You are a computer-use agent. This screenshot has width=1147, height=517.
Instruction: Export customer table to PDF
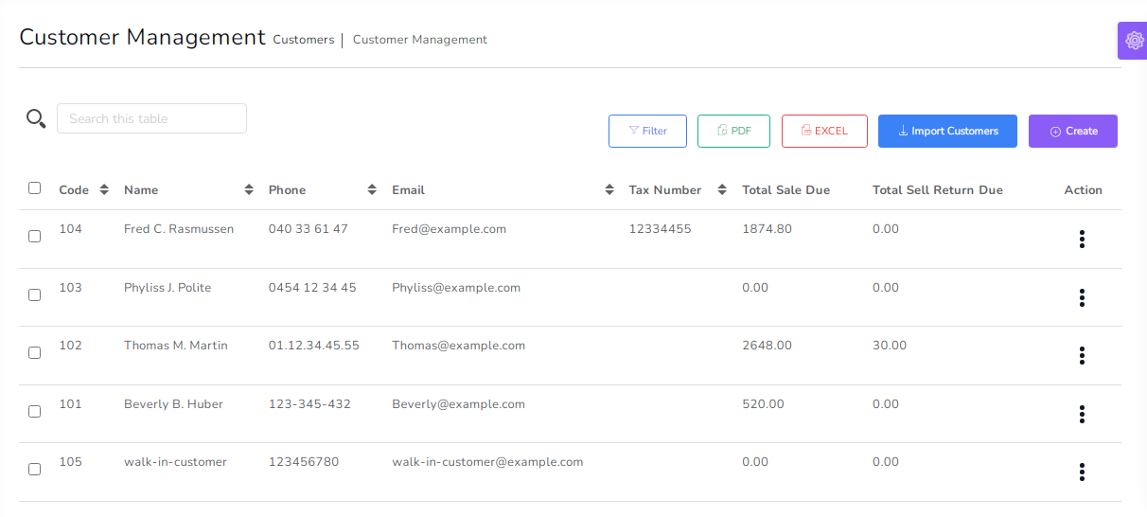(x=733, y=132)
